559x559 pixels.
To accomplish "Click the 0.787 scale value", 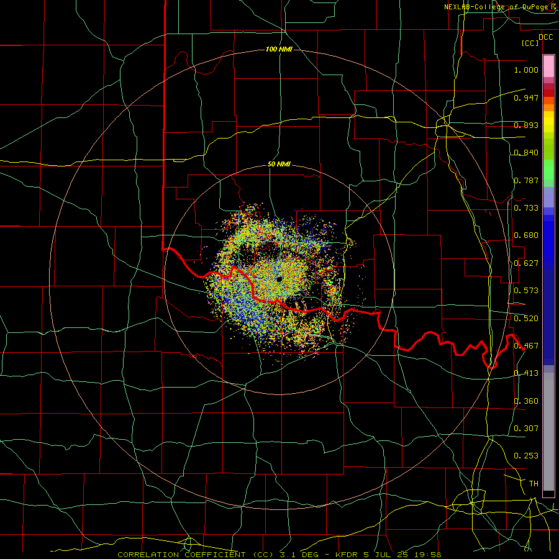I will 526,180.
